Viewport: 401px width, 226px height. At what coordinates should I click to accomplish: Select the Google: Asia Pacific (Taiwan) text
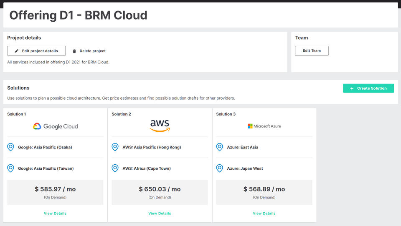46,168
